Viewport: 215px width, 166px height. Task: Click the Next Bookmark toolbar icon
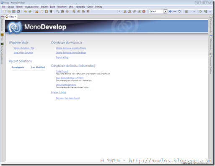pyautogui.click(x=83, y=11)
